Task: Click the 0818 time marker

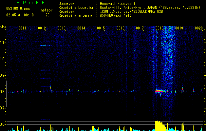Action: point(159,28)
